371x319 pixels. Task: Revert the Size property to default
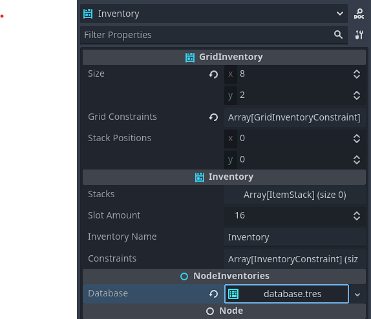pos(213,74)
